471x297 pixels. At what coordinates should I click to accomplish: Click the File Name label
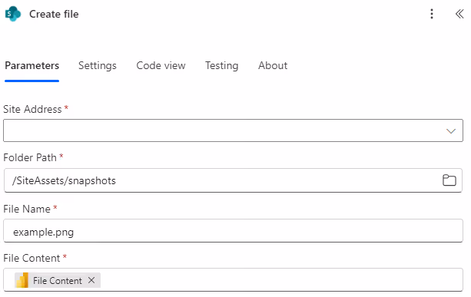point(27,209)
